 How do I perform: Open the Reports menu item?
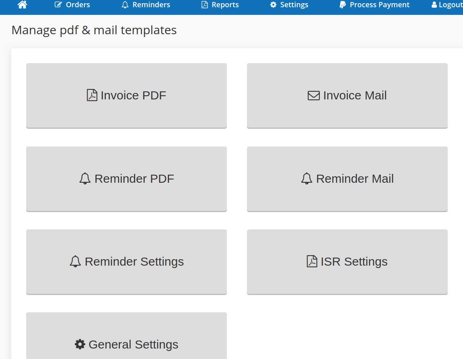[x=225, y=5]
